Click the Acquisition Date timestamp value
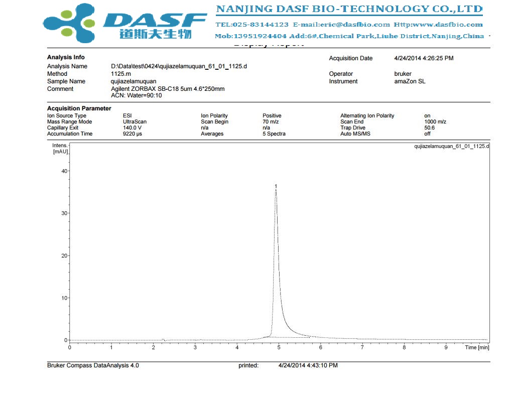511x401 pixels. [424, 58]
